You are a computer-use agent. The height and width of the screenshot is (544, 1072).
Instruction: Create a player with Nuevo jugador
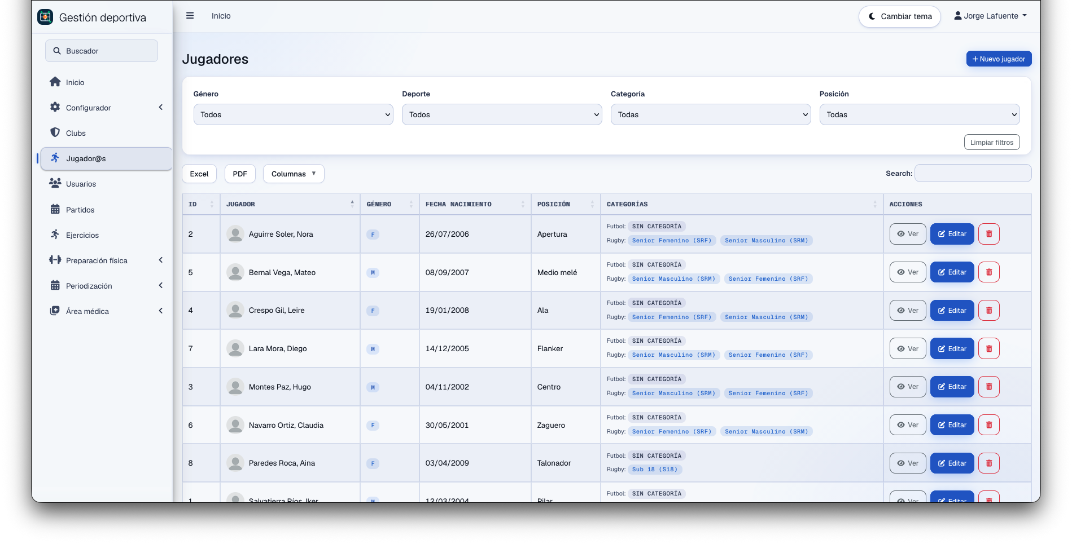(999, 59)
